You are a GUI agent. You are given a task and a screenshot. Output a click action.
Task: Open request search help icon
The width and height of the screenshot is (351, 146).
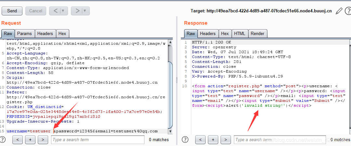pos(3,140)
